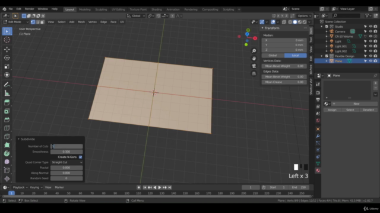The width and height of the screenshot is (380, 213).
Task: Open Playback dropdown in timeline
Action: point(20,188)
